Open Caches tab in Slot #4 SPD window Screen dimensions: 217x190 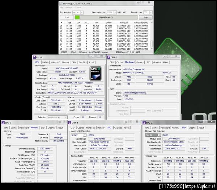(155, 128)
